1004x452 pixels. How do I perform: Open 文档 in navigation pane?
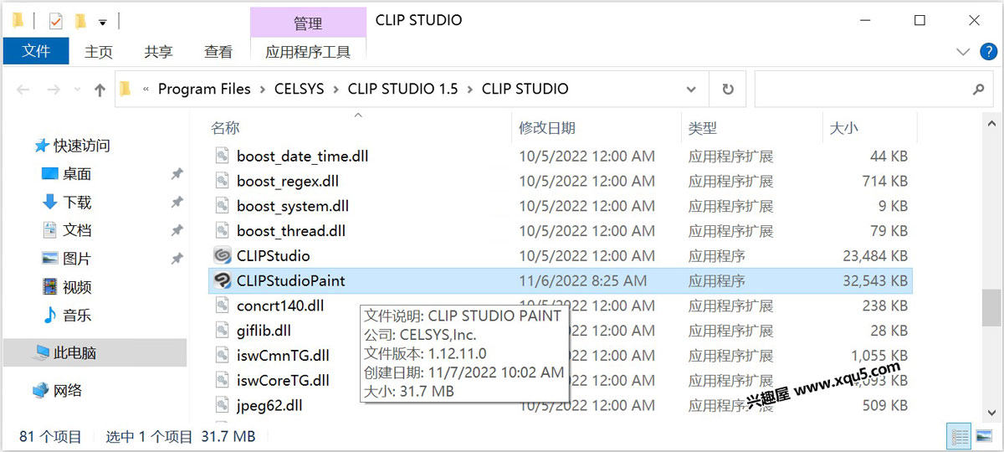point(77,230)
